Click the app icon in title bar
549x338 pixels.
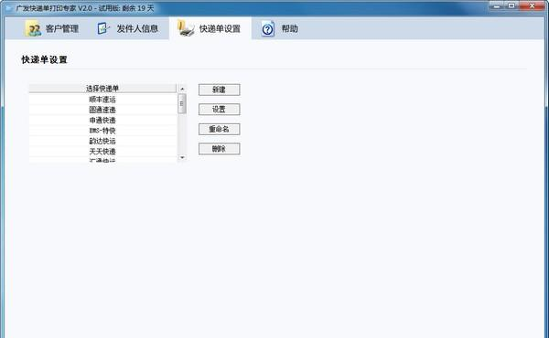click(8, 7)
